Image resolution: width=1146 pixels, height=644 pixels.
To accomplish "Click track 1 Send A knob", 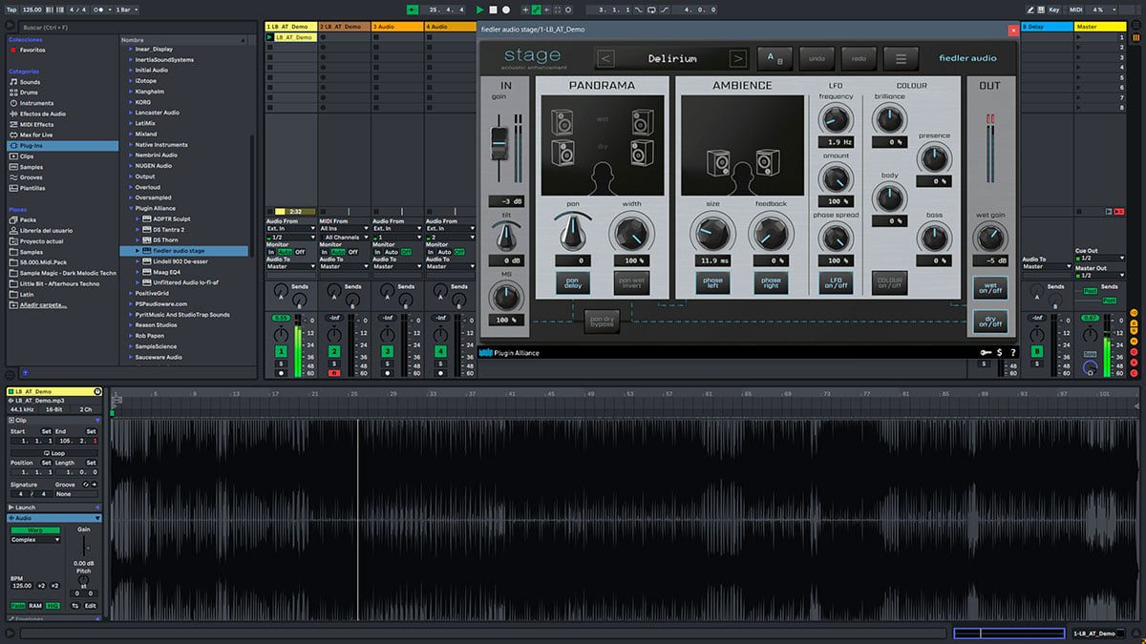I will 280,289.
